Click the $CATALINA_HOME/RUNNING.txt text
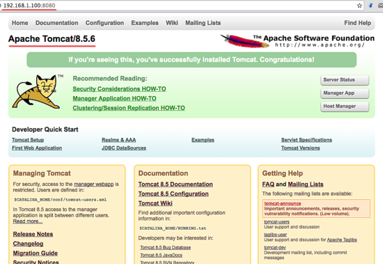The width and height of the screenshot is (383, 264). [173, 228]
